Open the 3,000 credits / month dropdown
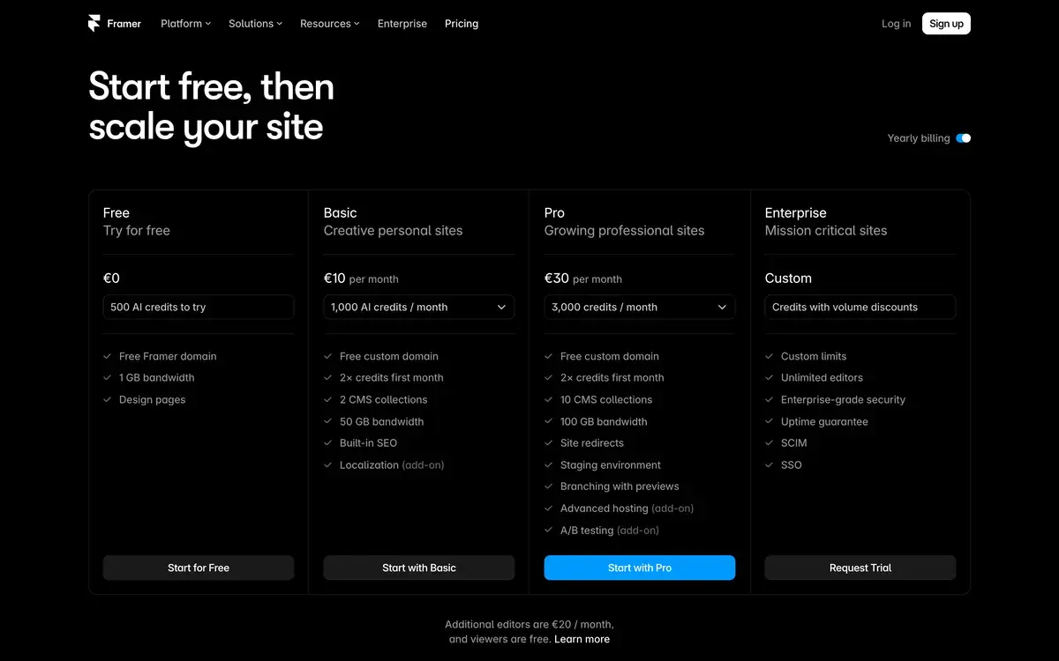This screenshot has height=661, width=1059. click(x=640, y=307)
